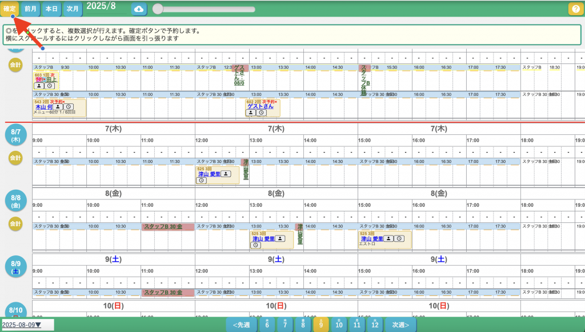Click the clock icon on 田上 booking
The height and width of the screenshot is (332, 585).
[49, 86]
